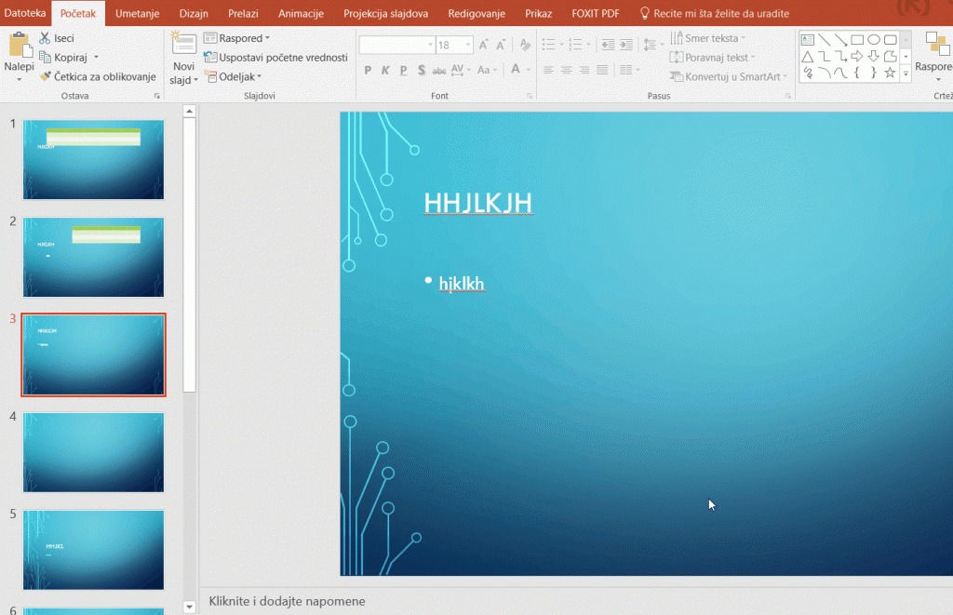Switch to the Dizajn tab
The height and width of the screenshot is (615, 953).
[194, 13]
